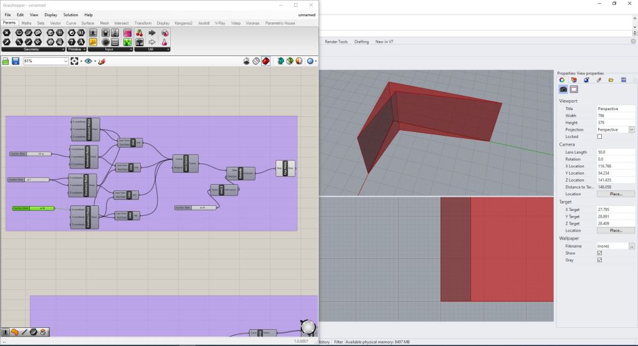Click the red sketch pen icon
The width and height of the screenshot is (638, 346).
coord(102,61)
